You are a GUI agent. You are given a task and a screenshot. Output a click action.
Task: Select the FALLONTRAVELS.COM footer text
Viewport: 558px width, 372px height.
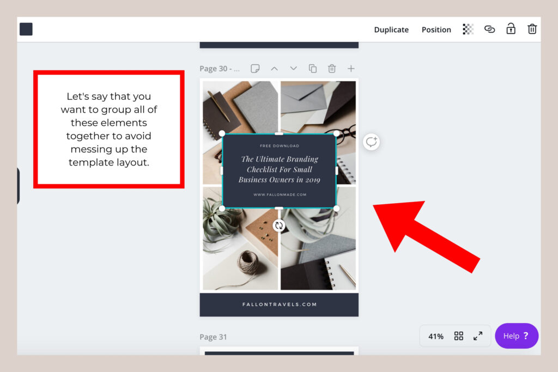pyautogui.click(x=280, y=304)
